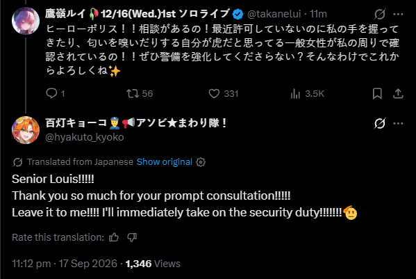Screen dimensions: 416x279
Task: Rate the translation thumbs down
Action: click(x=132, y=237)
